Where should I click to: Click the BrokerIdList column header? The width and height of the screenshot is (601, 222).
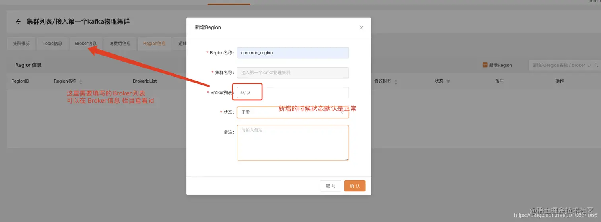click(145, 81)
